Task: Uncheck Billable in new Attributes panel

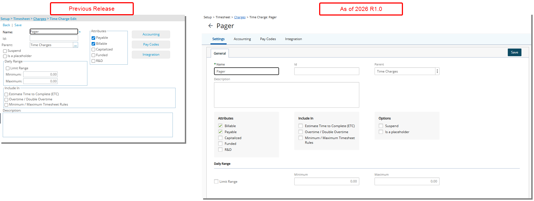Action: pos(220,126)
